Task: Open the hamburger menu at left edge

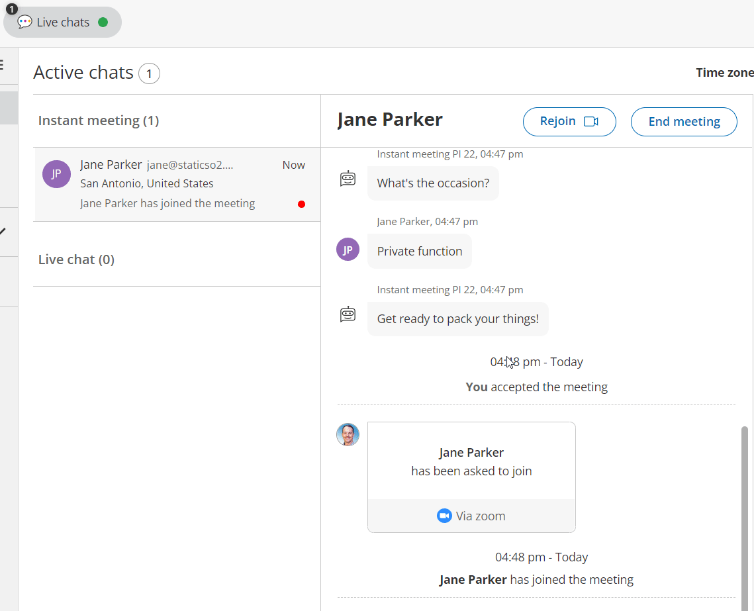Action: coord(2,65)
